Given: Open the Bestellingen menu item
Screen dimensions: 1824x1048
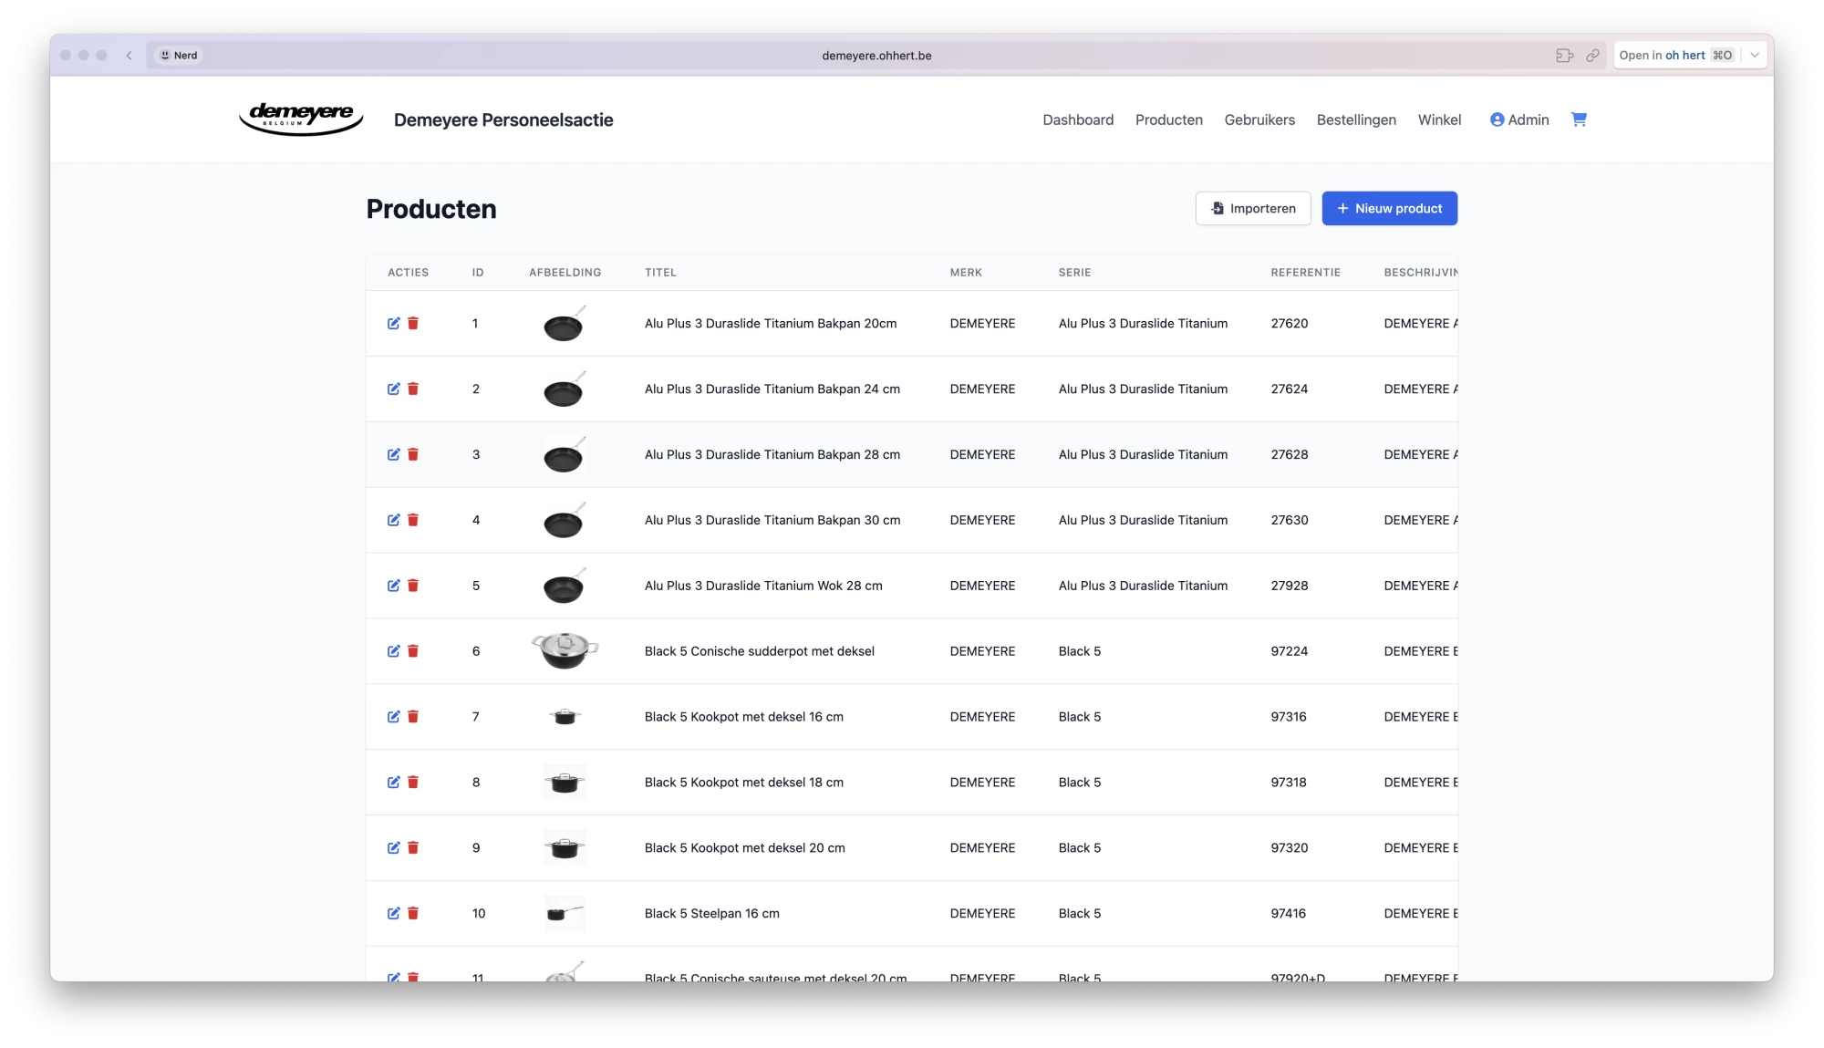Looking at the screenshot, I should click(x=1356, y=119).
